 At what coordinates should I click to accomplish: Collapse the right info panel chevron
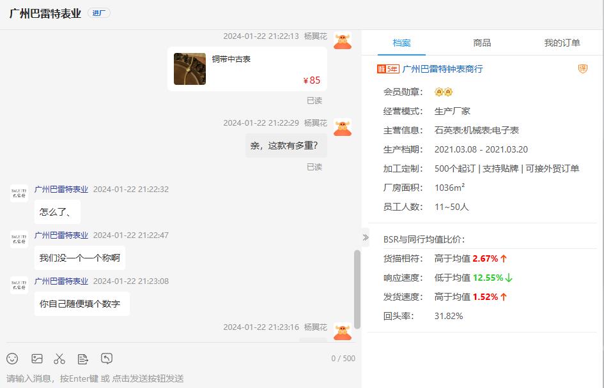[366, 237]
